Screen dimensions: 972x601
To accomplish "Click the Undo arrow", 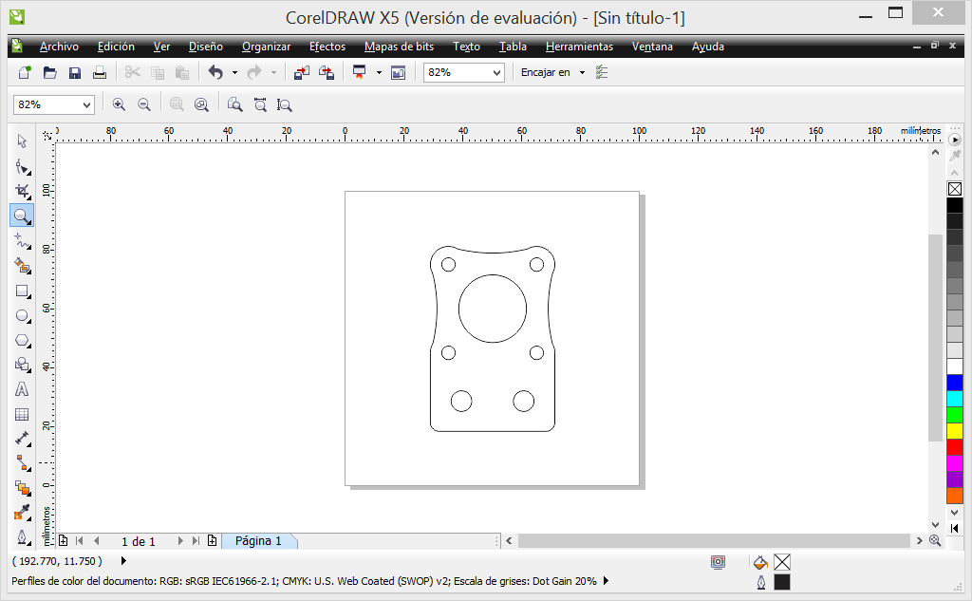I will tap(215, 72).
